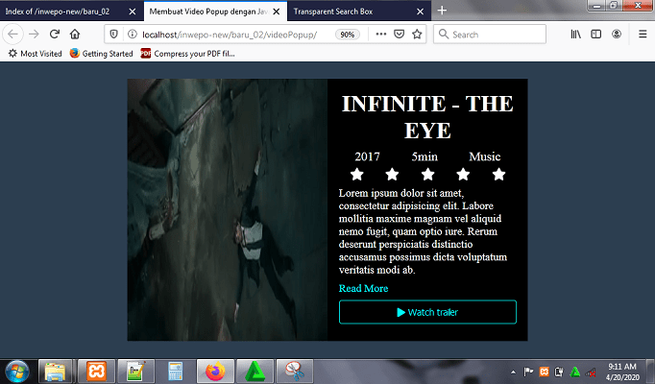Click the fourth rating star
Screen dimensions: 655x384
[x=463, y=174]
